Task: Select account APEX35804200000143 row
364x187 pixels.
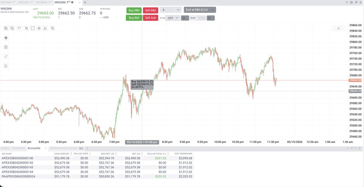Action: [x=97, y=167]
